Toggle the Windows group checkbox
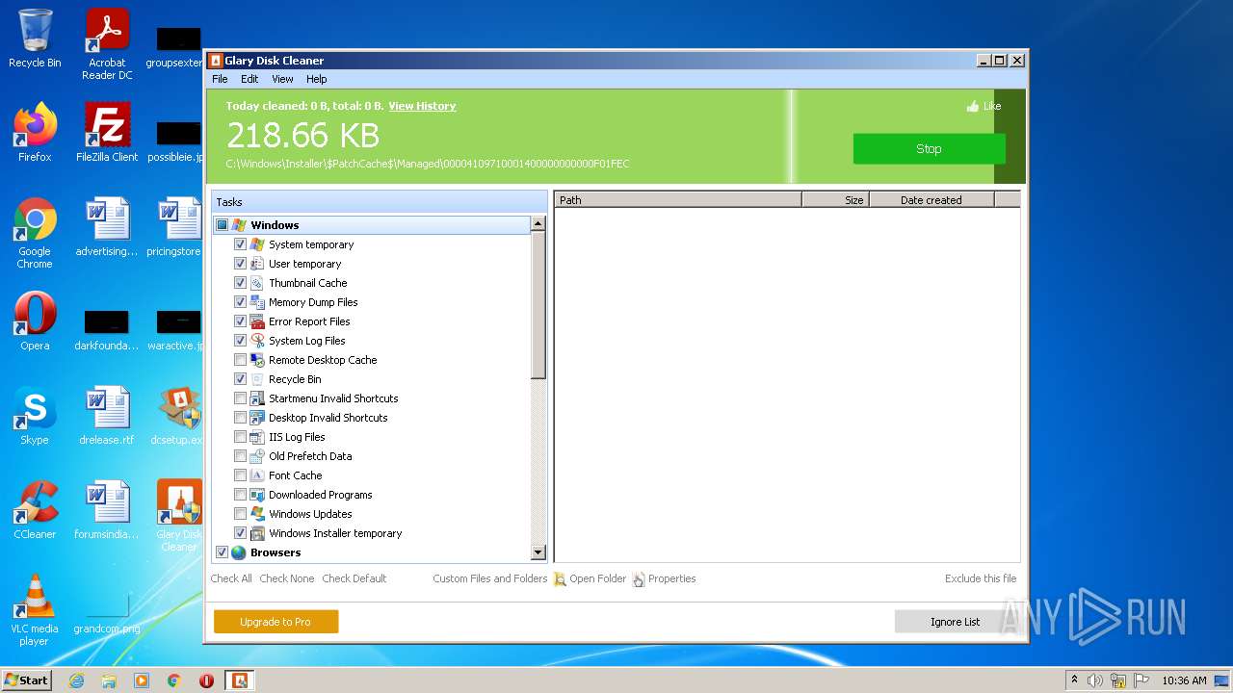Viewport: 1233px width, 693px height. 222,225
